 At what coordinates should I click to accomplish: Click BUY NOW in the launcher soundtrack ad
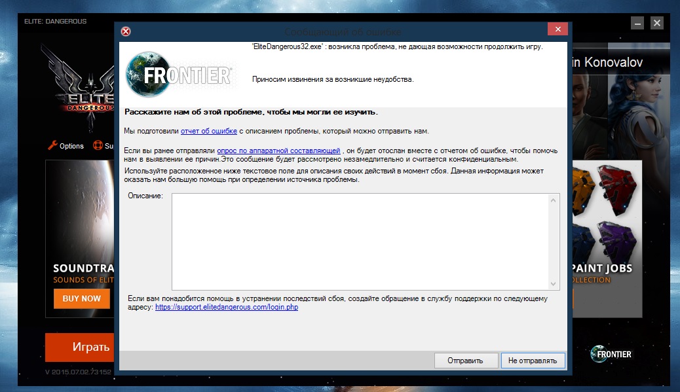81,298
